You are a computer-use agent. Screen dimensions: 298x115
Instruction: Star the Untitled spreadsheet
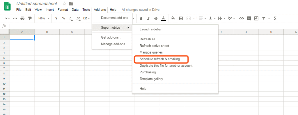[x=64, y=3]
